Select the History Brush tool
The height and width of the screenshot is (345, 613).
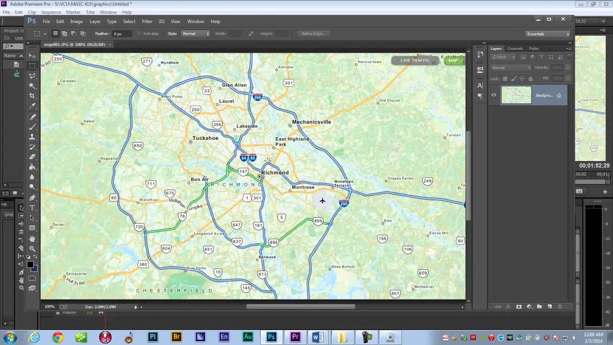pyautogui.click(x=32, y=147)
